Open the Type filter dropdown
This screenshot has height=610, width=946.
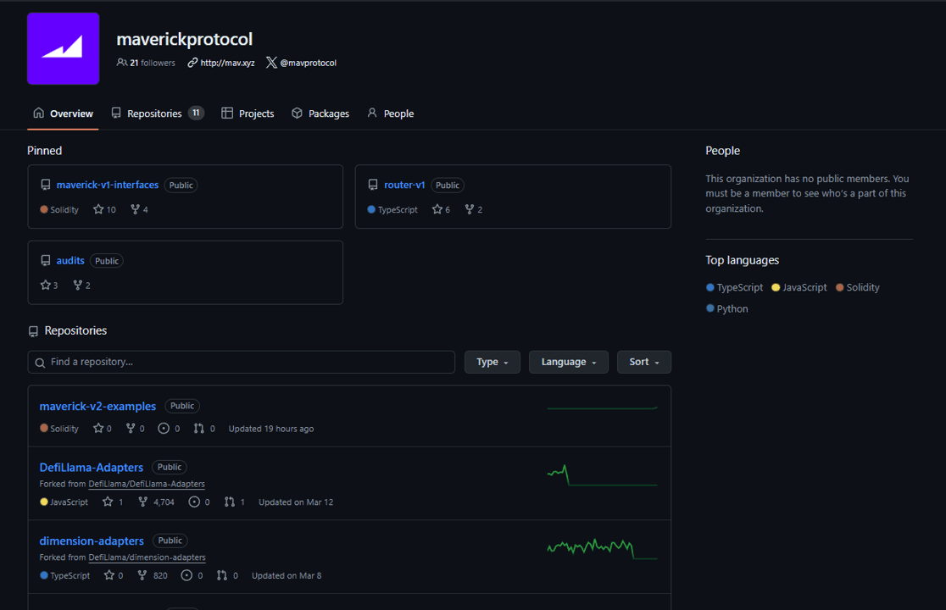[492, 363]
